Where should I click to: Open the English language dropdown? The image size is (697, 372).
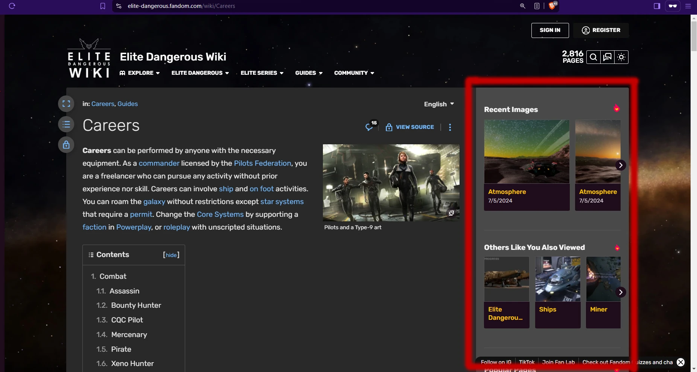point(439,104)
